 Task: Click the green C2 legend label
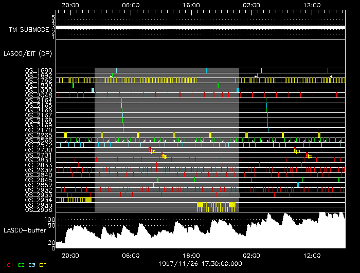pyautogui.click(x=21, y=265)
